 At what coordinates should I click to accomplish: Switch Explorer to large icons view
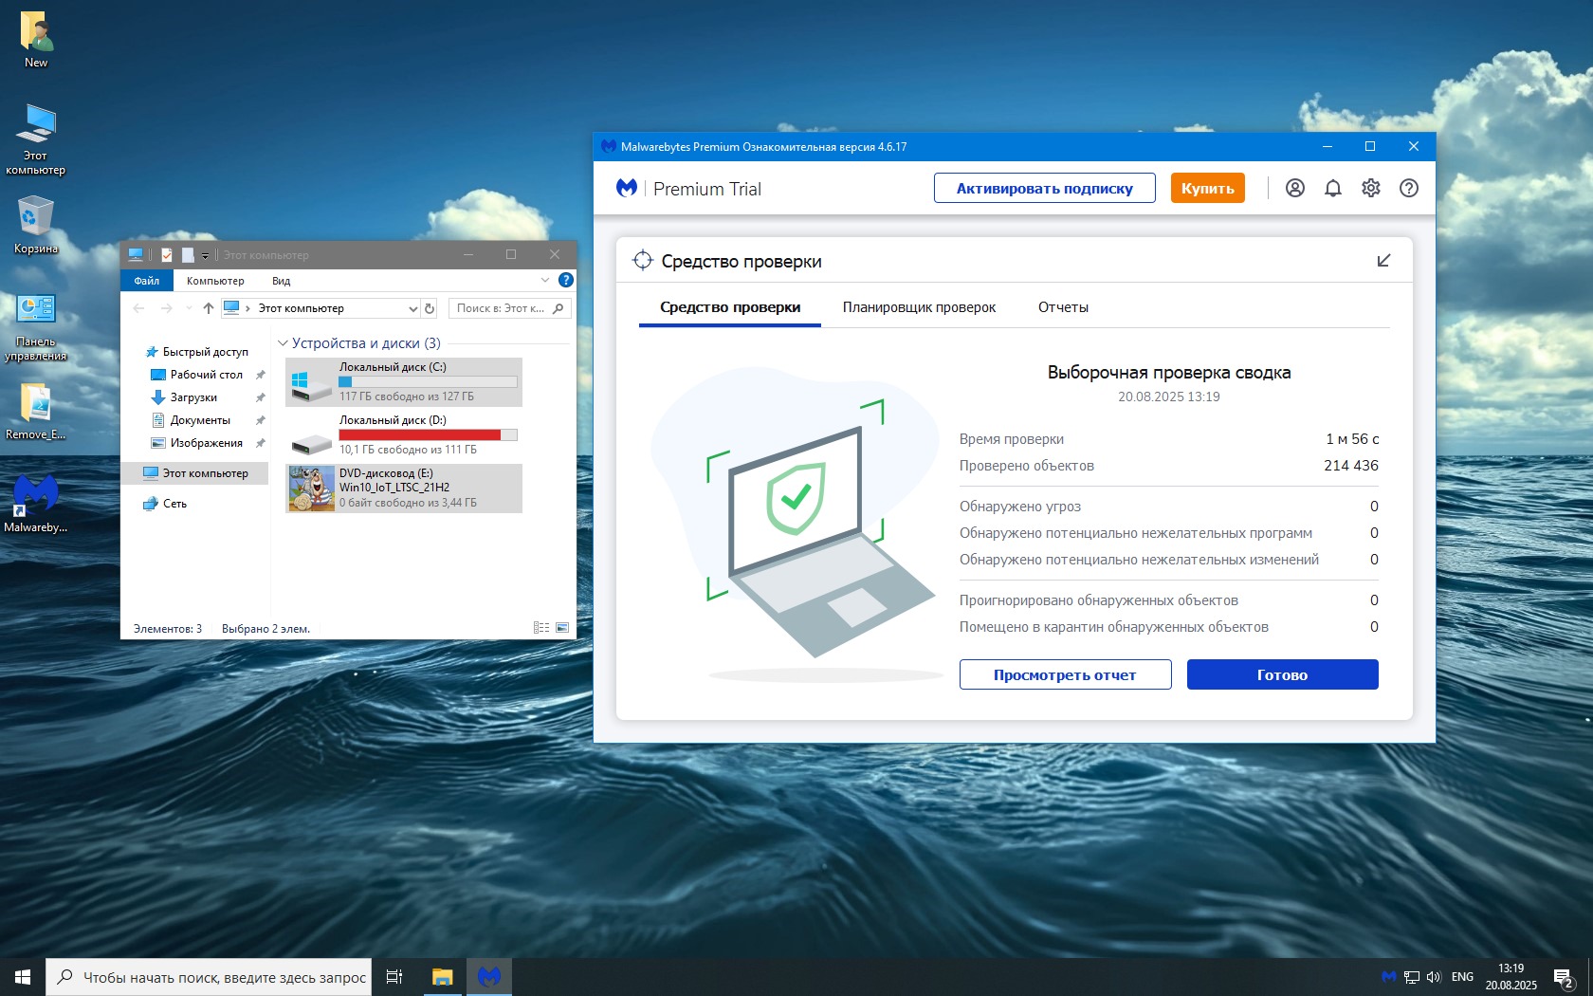tap(562, 628)
